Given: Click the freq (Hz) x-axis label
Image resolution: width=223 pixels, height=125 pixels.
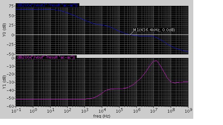Looking at the screenshot, I should [x=102, y=116].
